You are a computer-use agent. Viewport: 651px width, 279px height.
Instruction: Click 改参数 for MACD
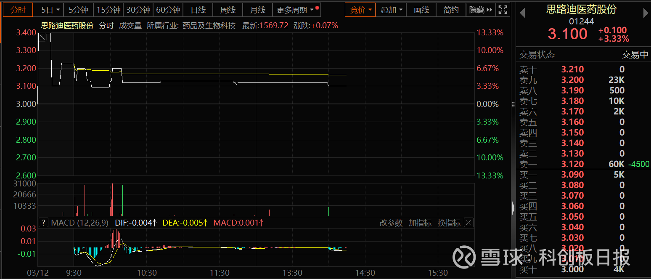pos(391,223)
